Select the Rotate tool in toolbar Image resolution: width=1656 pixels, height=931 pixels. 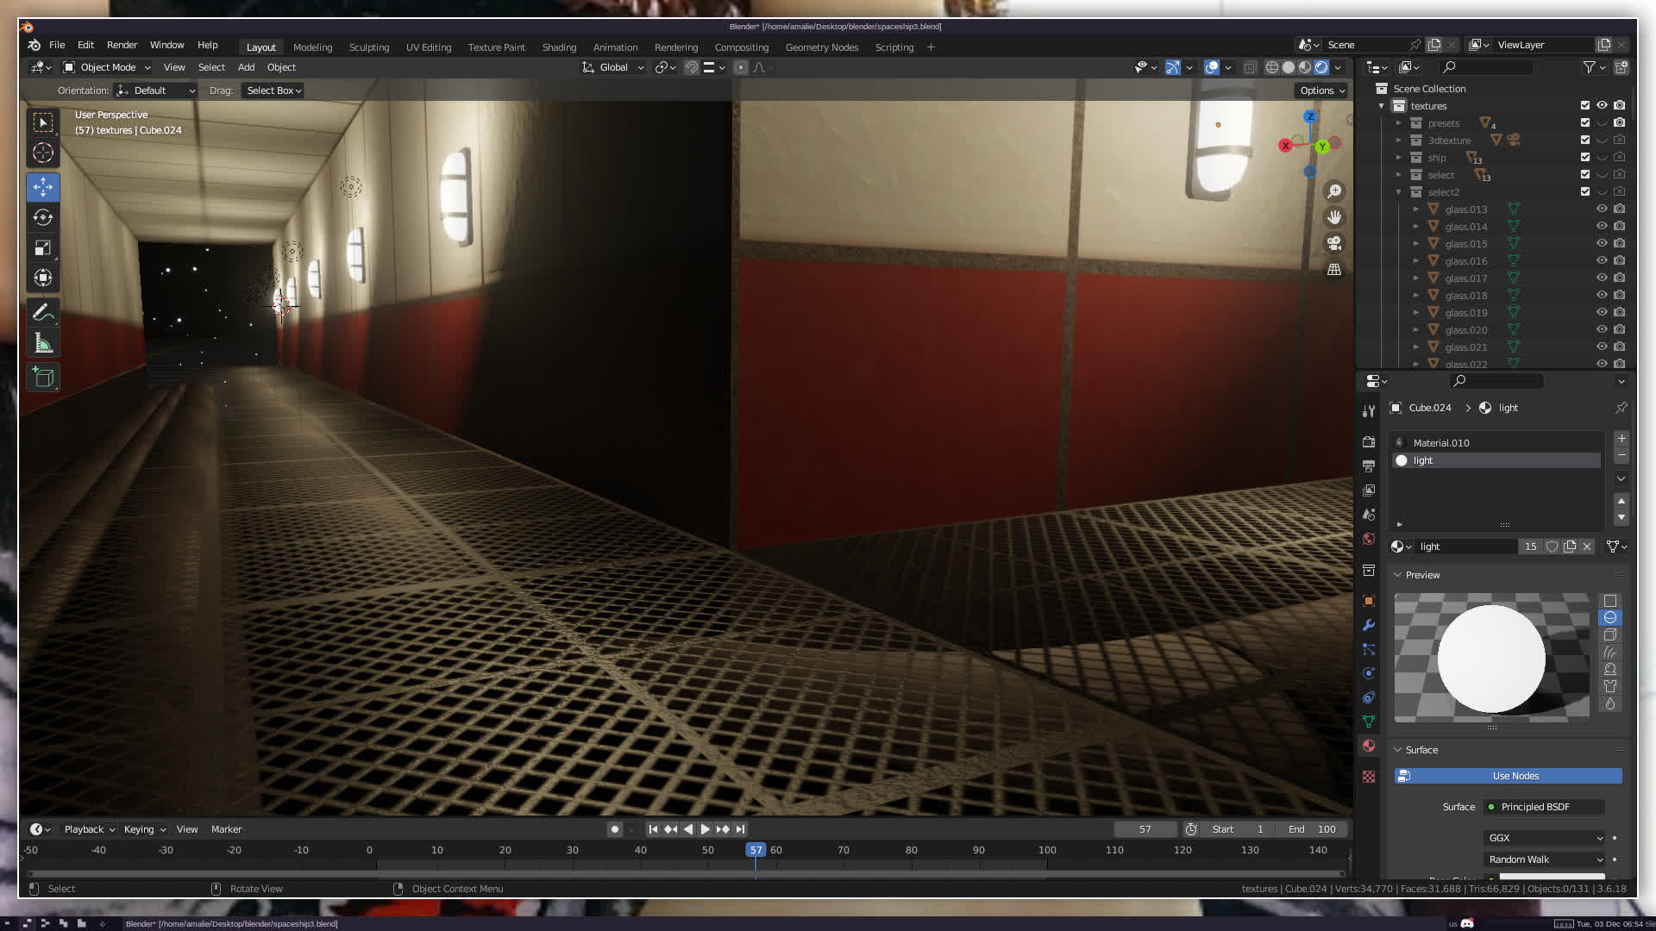43,217
